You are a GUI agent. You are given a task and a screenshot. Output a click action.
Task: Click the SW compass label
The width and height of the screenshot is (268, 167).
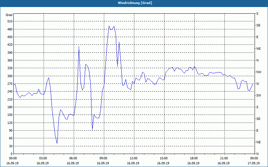(x=259, y=96)
